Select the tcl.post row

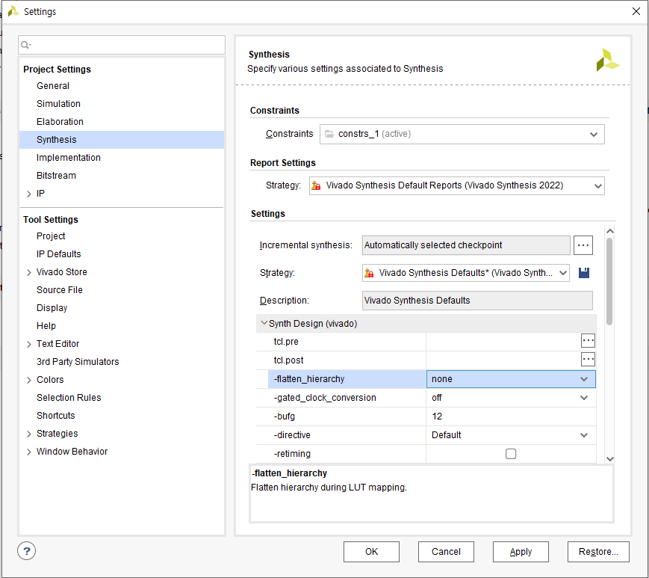tap(426, 360)
